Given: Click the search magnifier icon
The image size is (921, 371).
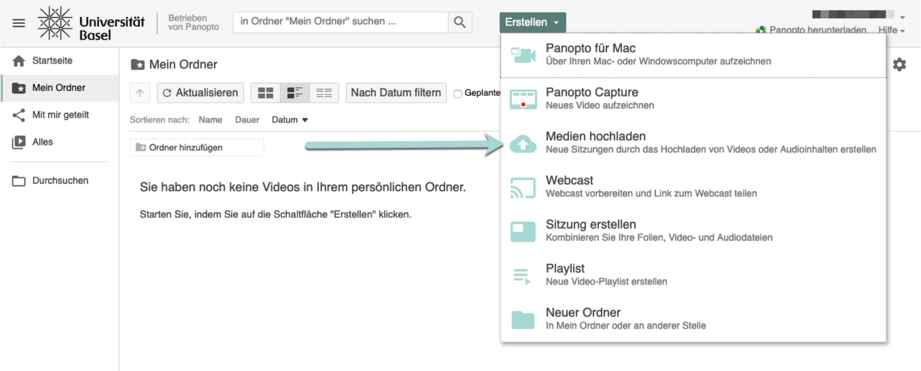Looking at the screenshot, I should pyautogui.click(x=460, y=22).
